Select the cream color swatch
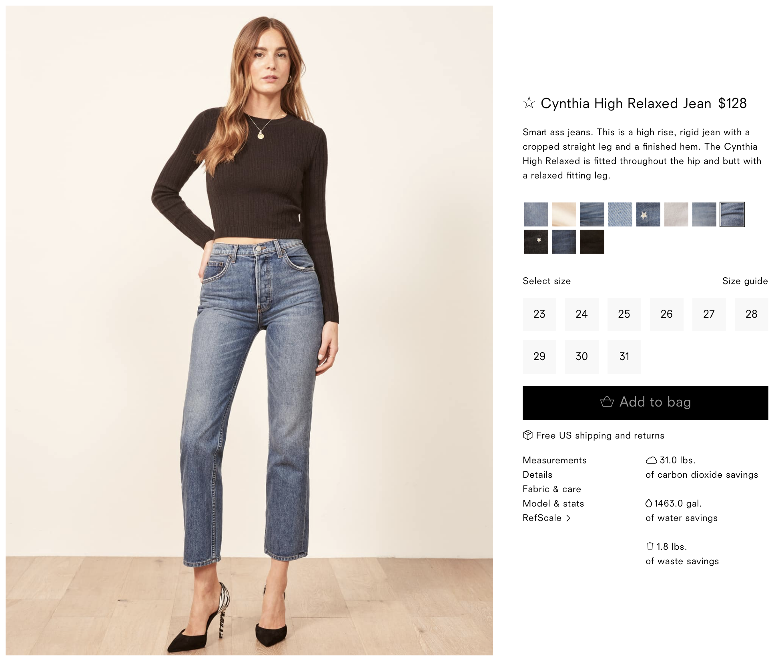Image resolution: width=774 pixels, height=661 pixels. coord(564,214)
